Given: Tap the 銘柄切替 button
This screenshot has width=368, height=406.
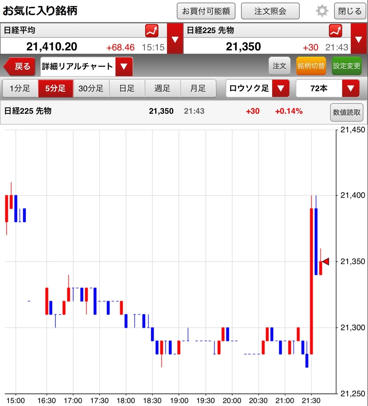Looking at the screenshot, I should pyautogui.click(x=311, y=66).
